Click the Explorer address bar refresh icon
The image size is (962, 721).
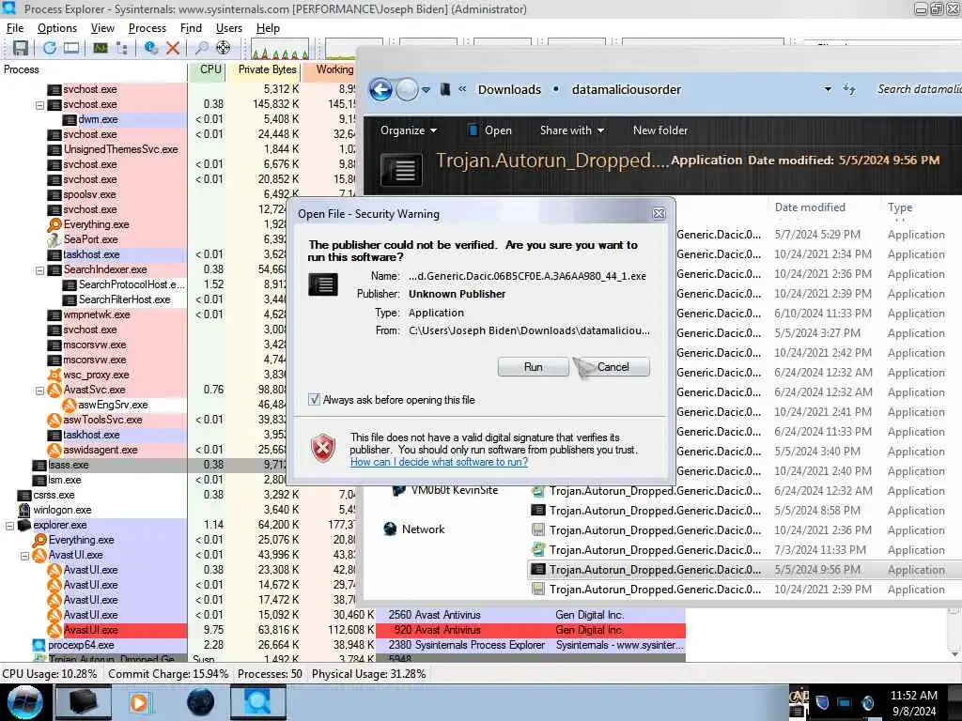tap(849, 89)
